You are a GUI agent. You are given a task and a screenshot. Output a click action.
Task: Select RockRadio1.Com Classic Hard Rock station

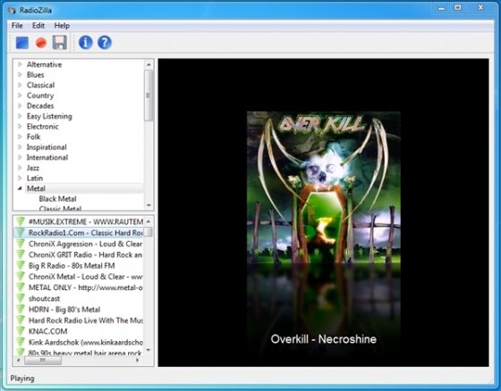[x=85, y=232]
